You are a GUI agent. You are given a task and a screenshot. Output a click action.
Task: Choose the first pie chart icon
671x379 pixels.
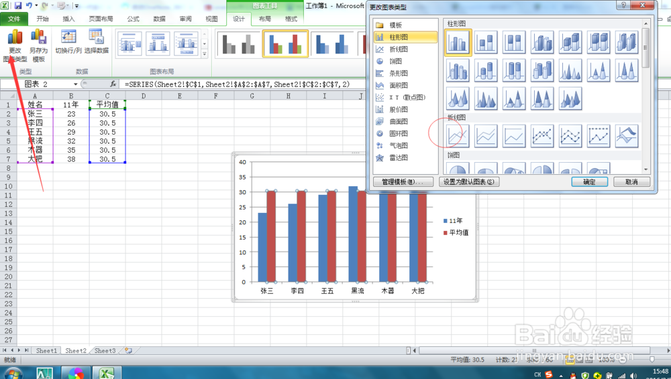point(458,167)
